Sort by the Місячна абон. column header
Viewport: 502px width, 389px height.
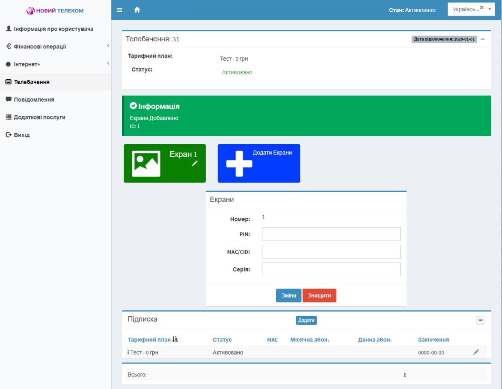click(310, 340)
